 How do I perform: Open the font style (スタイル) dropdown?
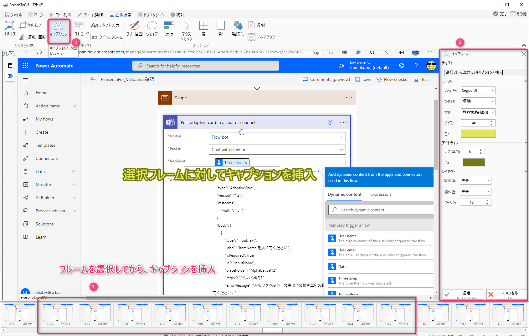pyautogui.click(x=478, y=101)
